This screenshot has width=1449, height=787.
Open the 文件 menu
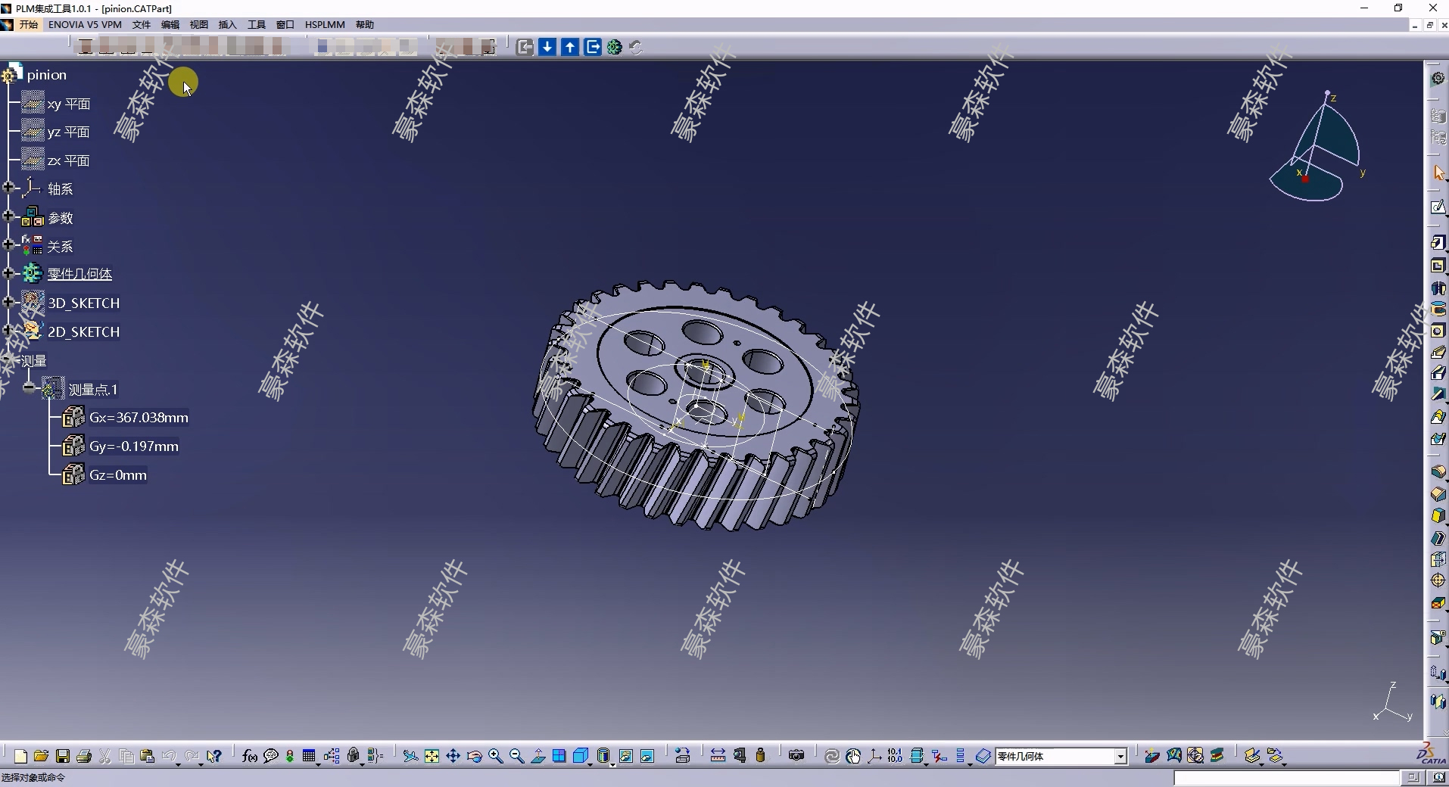142,24
